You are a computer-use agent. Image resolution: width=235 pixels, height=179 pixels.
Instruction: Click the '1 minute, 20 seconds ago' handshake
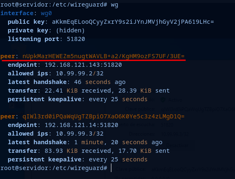[118, 142]
